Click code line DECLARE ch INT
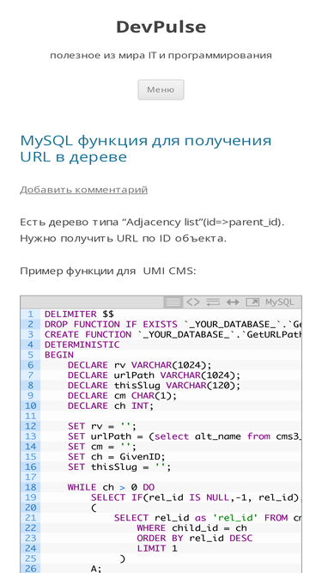Viewport: 322px width, 573px height. [111, 406]
